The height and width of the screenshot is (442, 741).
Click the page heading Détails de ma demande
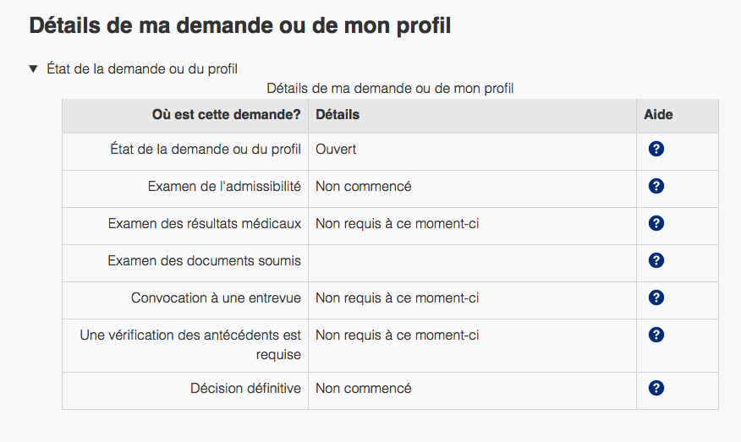click(x=240, y=25)
